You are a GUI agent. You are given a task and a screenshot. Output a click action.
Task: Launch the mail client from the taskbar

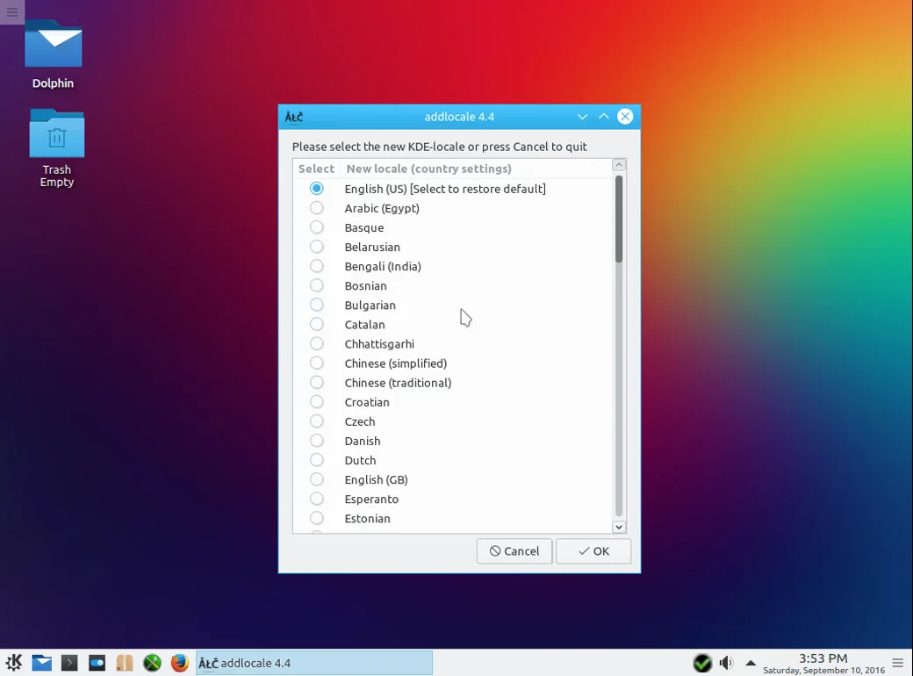(x=41, y=663)
